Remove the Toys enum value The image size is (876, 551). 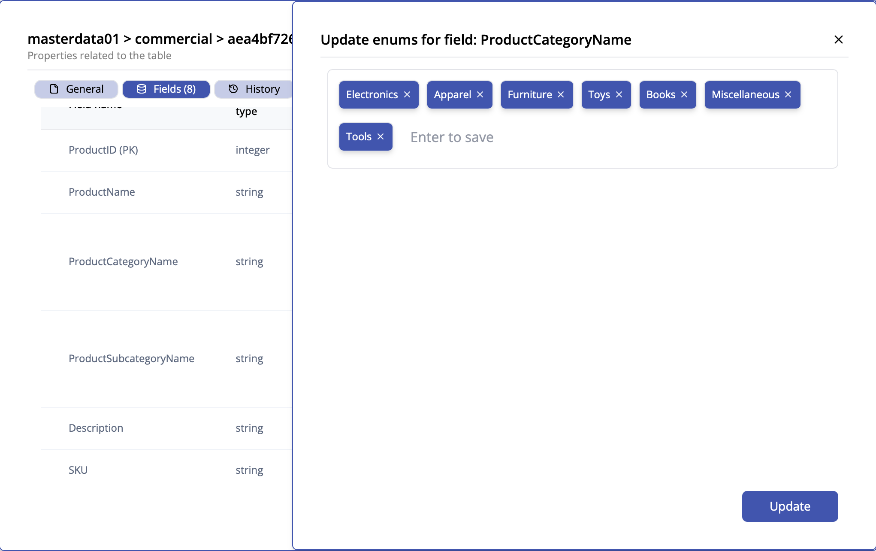point(619,95)
